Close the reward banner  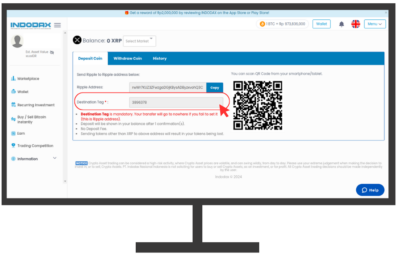pyautogui.click(x=386, y=13)
